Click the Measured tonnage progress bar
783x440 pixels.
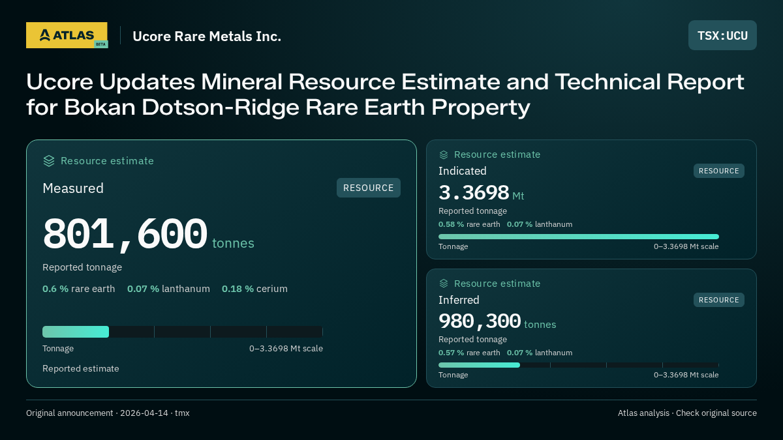pyautogui.click(x=183, y=332)
